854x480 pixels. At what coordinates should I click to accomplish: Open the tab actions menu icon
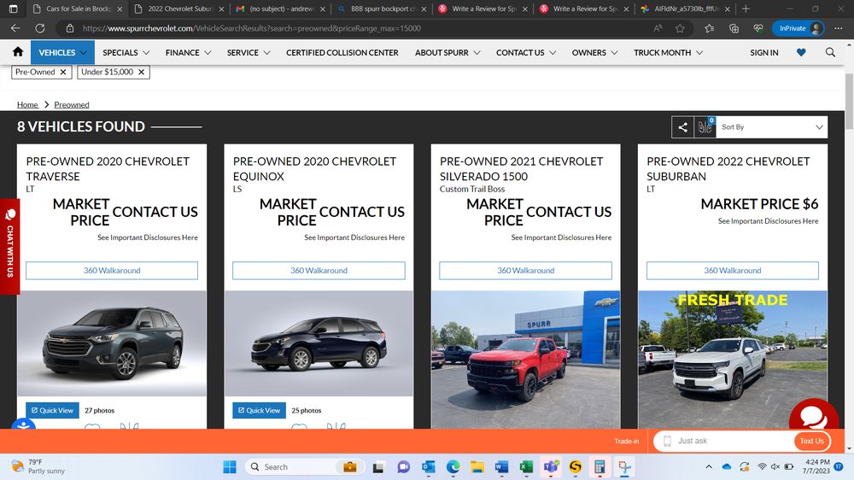(x=14, y=9)
